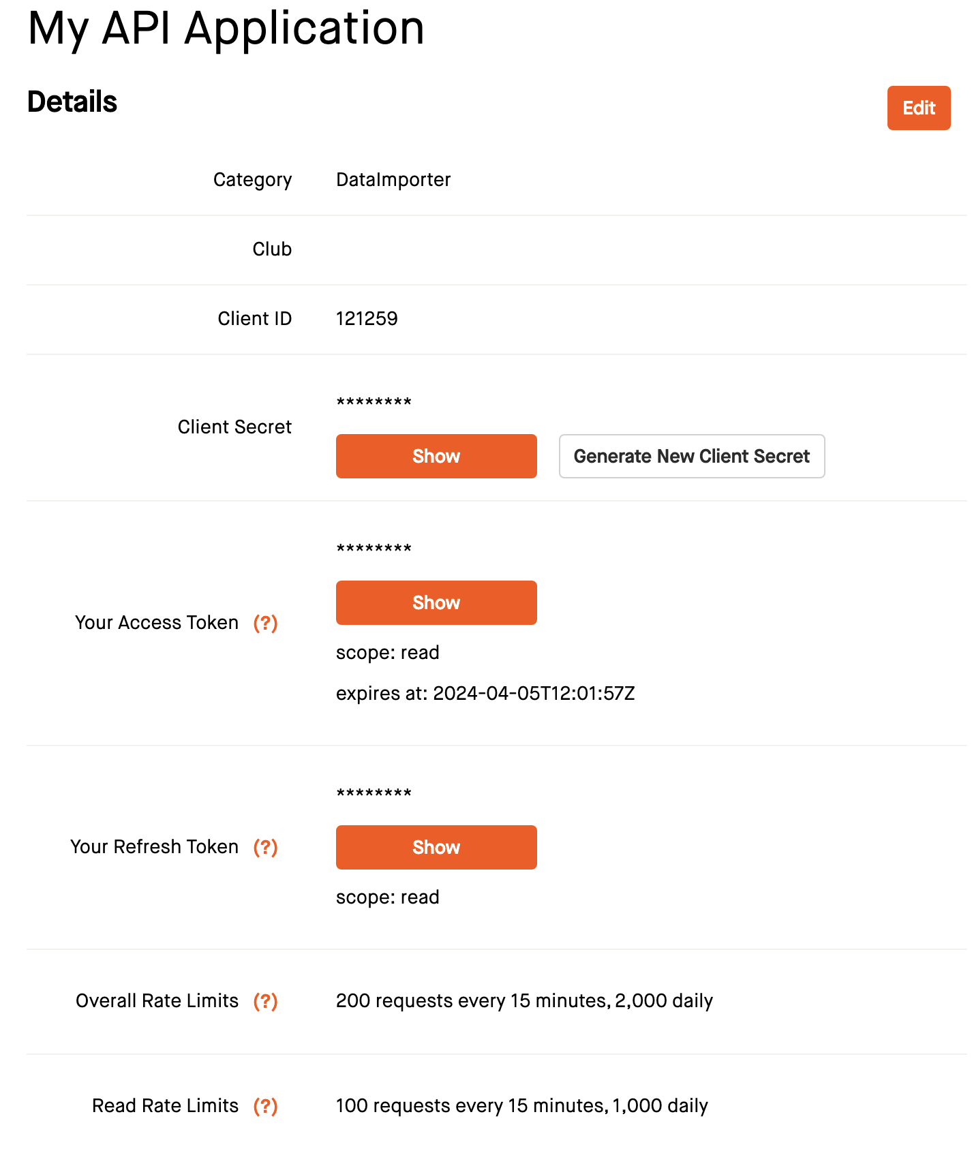The width and height of the screenshot is (972, 1153).
Task: Open help for Read Rate Limits
Action: pos(264,1105)
